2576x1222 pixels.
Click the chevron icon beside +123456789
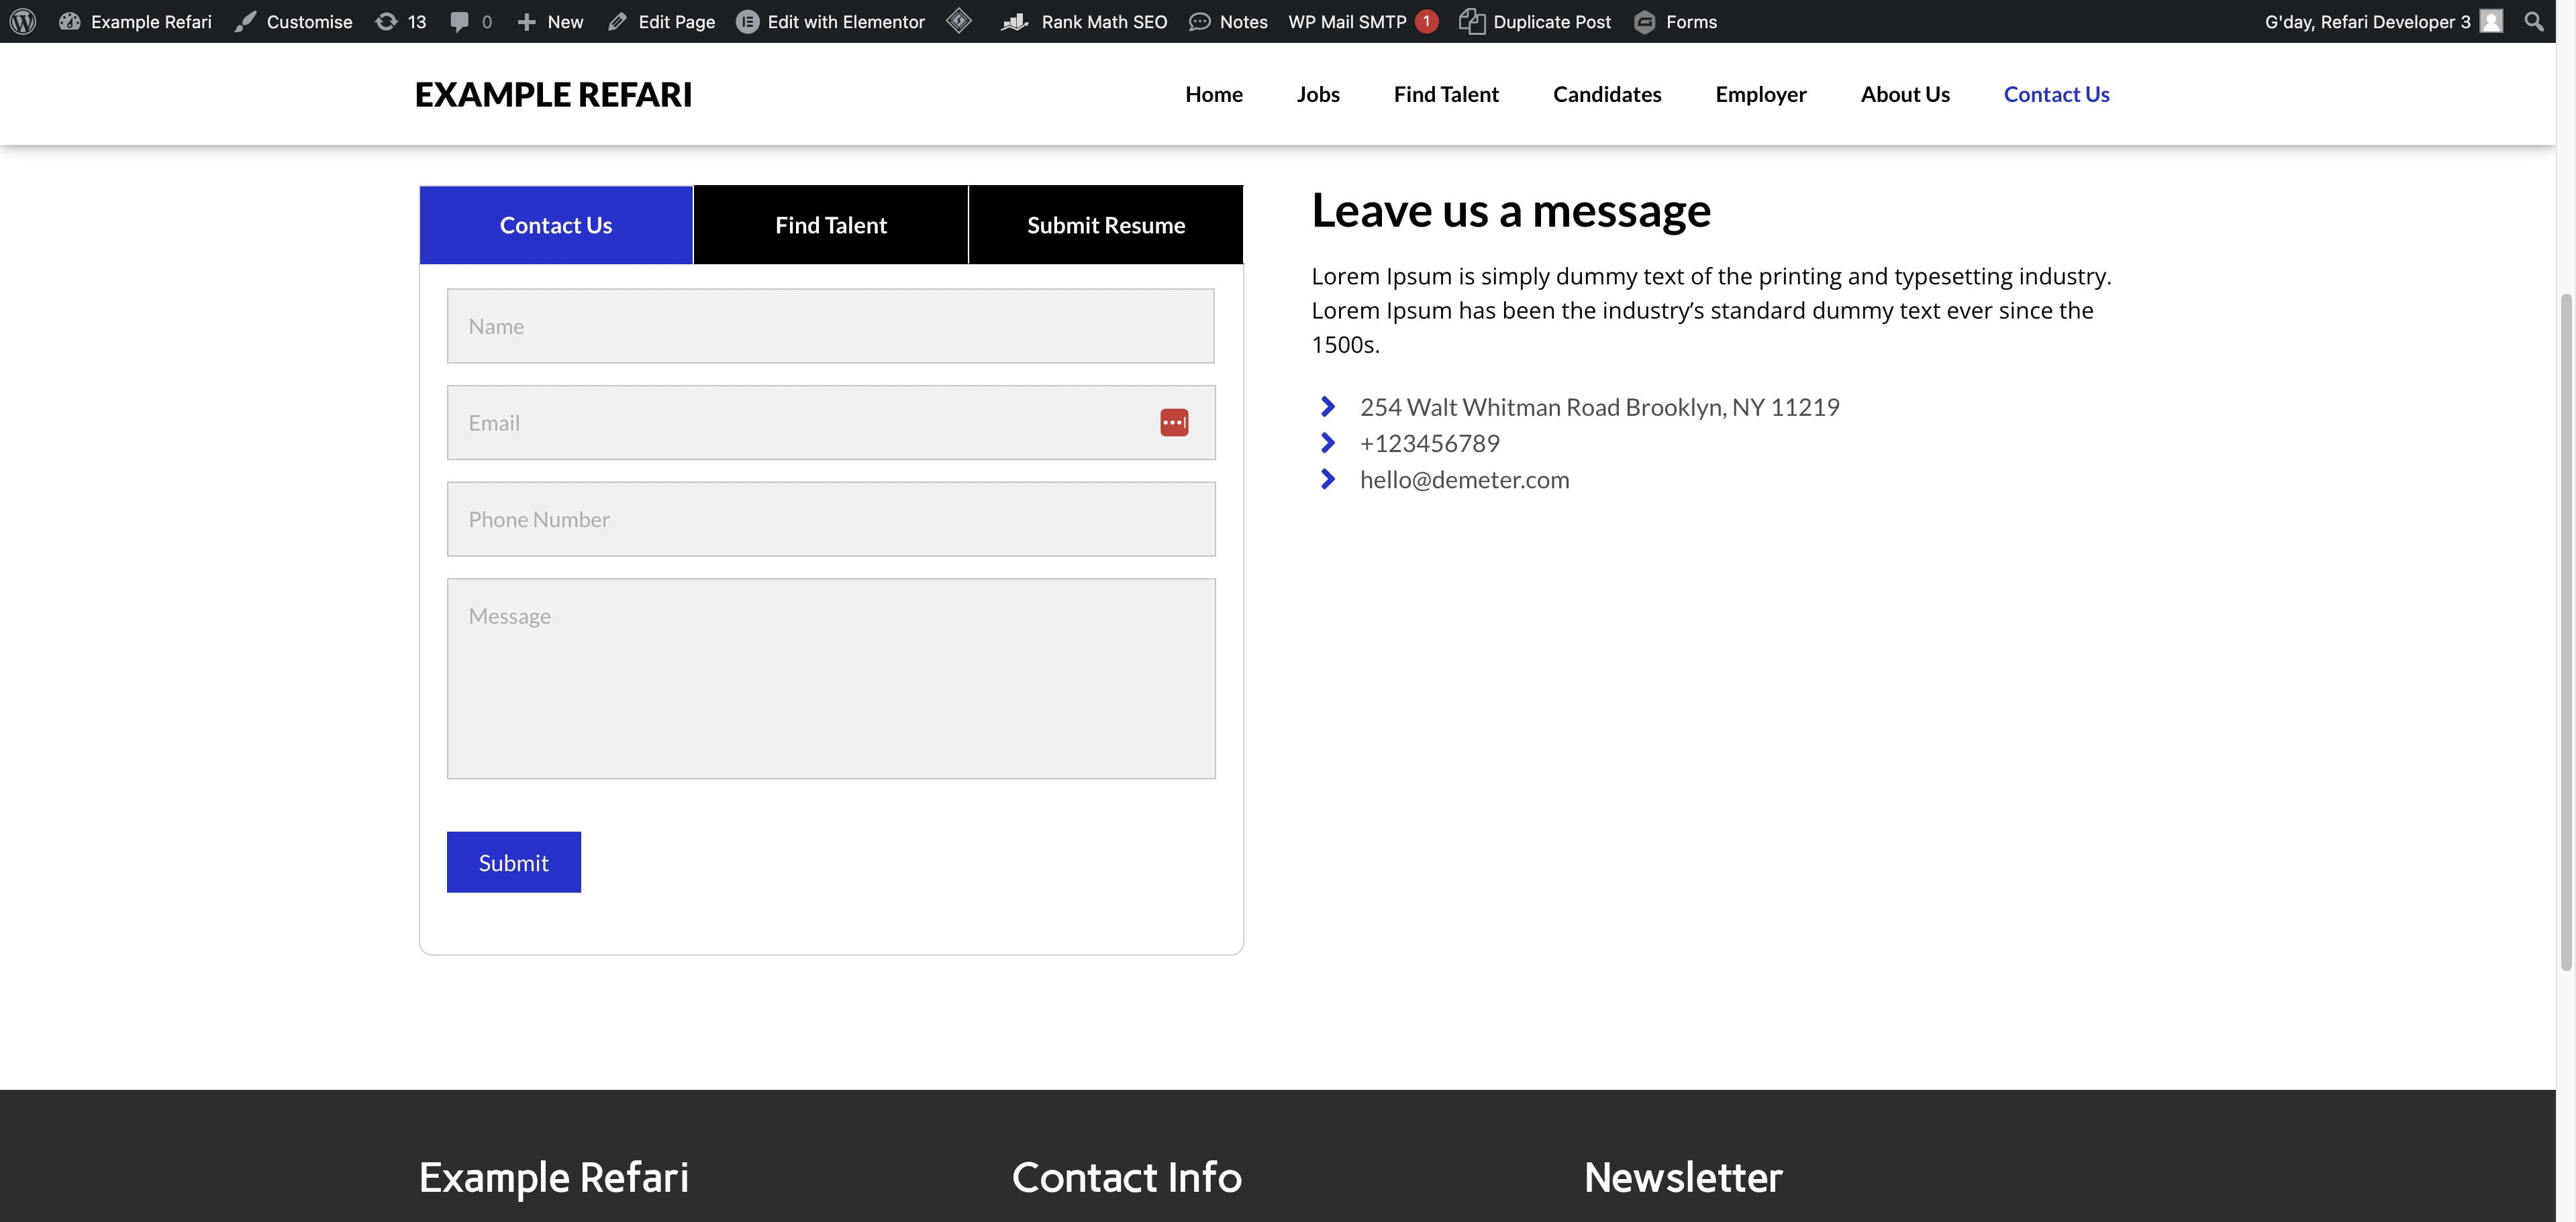pos(1328,443)
